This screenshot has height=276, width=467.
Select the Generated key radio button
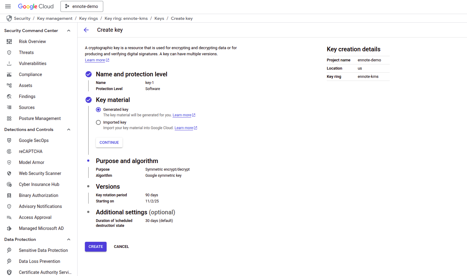click(x=98, y=110)
